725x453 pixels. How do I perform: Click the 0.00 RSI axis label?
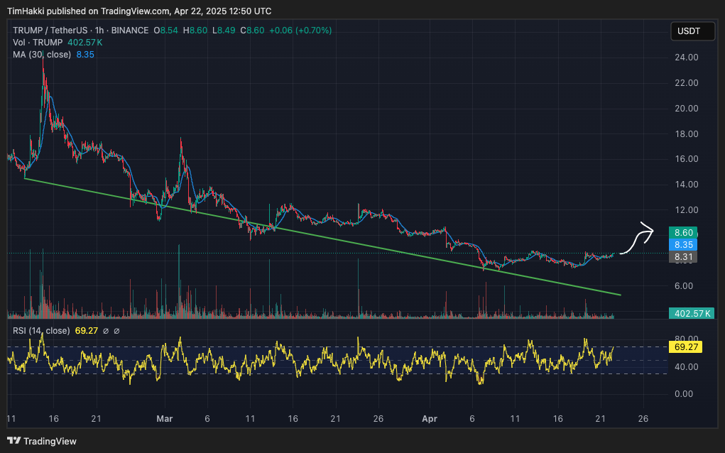[684, 394]
